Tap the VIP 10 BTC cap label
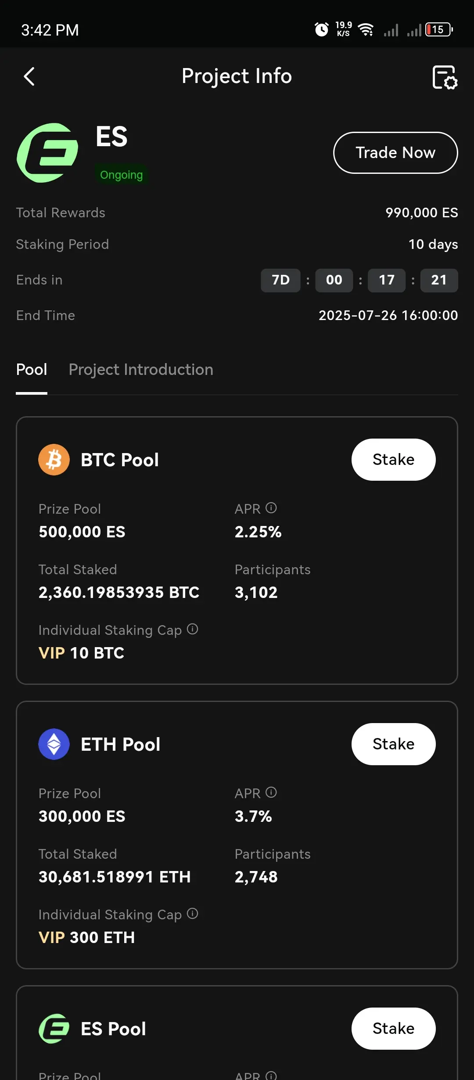 82,653
